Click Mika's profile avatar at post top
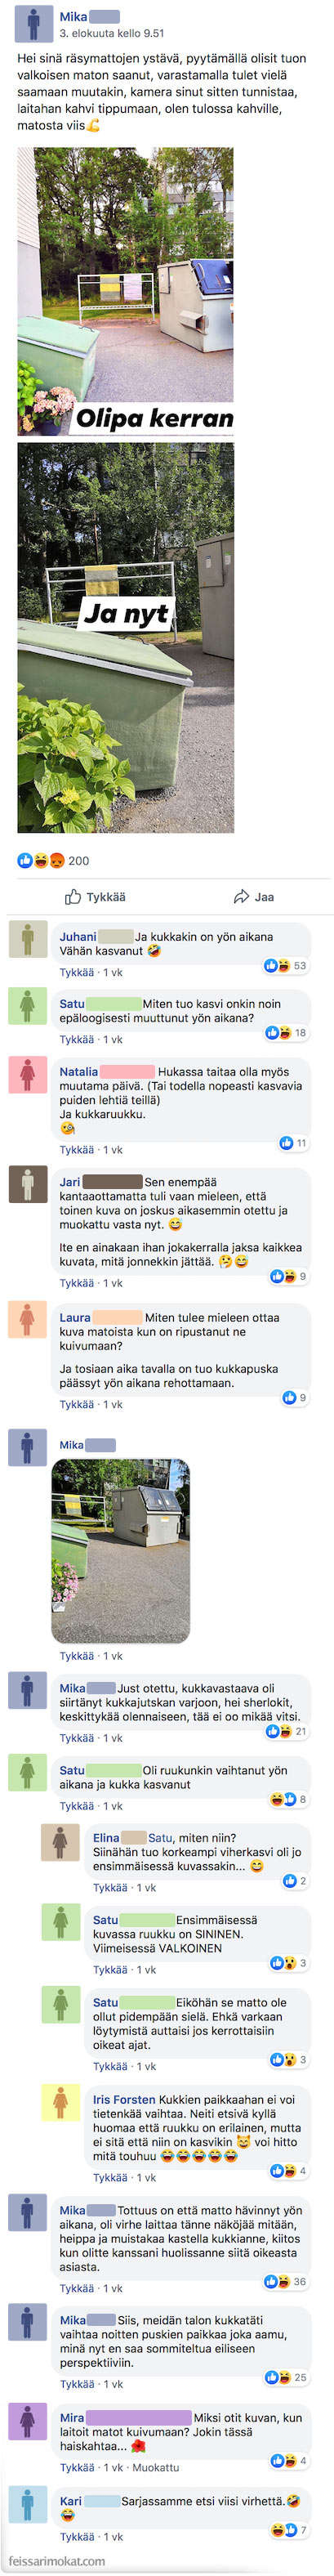Screen dimensions: 334x2576 (33, 24)
